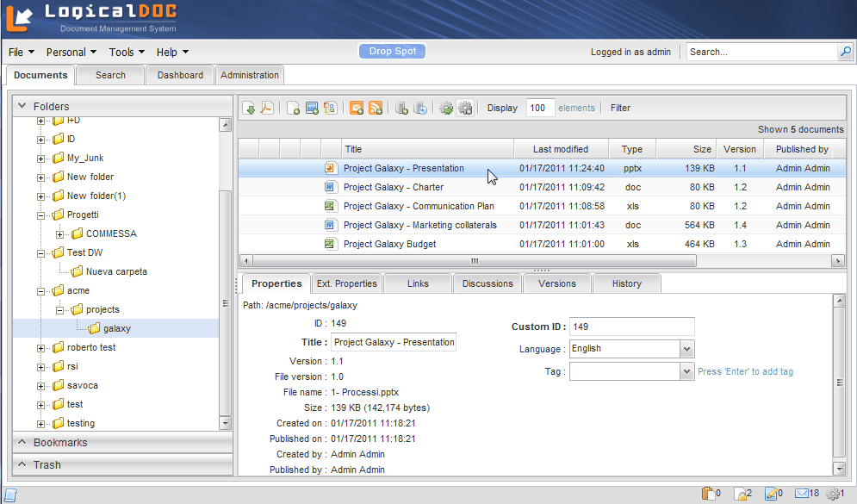Click the RSS feed subscription icon
Viewport: 857px width, 504px height.
coord(374,107)
